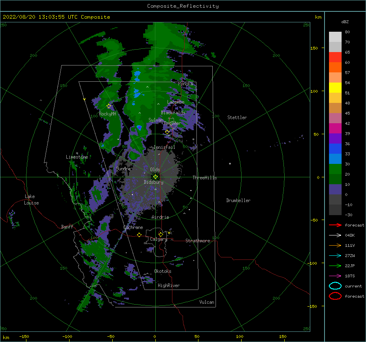Click the Didsbury label
This screenshot has width=366, height=342.
(x=153, y=182)
